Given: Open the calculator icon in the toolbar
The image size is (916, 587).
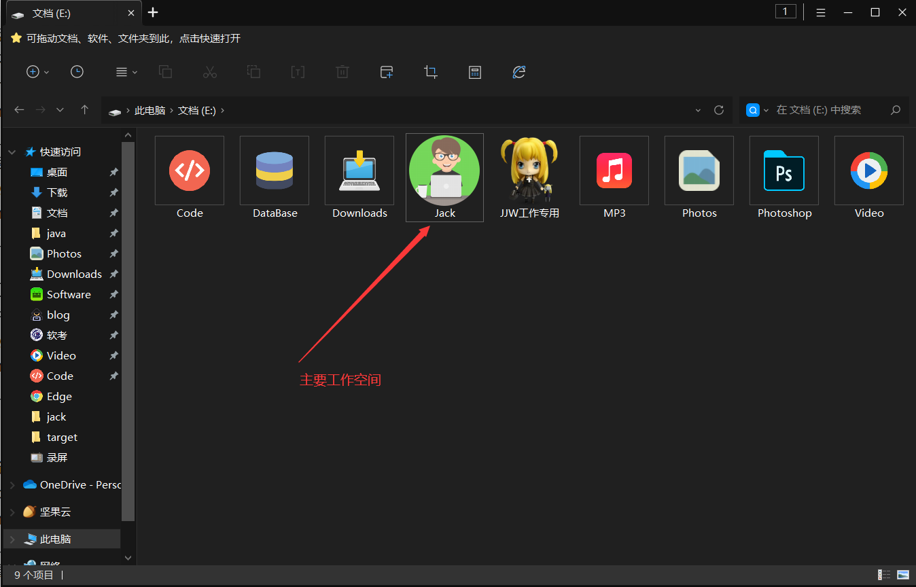Looking at the screenshot, I should (x=475, y=72).
